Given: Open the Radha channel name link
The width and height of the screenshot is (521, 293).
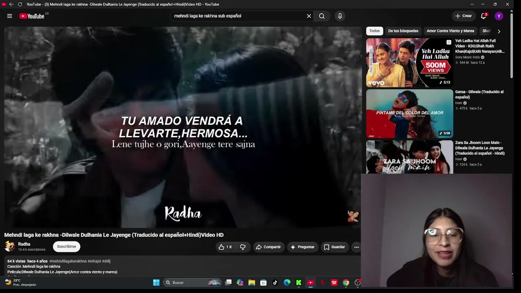Looking at the screenshot, I should (x=24, y=244).
